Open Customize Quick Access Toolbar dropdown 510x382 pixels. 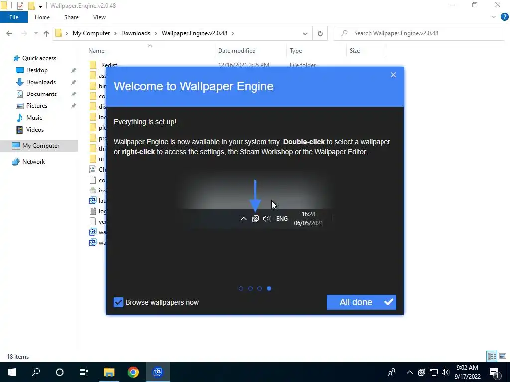[40, 6]
